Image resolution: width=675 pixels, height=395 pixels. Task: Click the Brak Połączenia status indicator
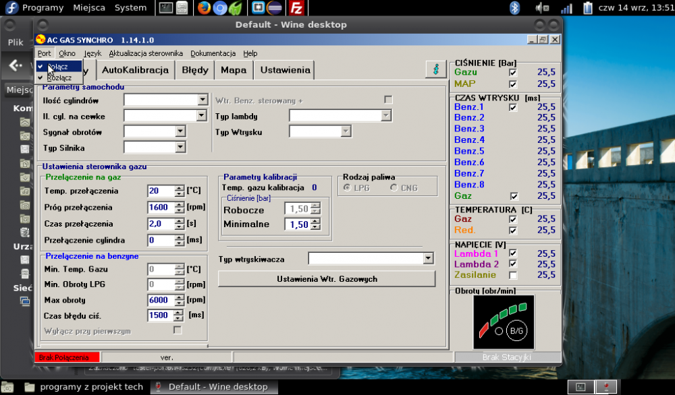point(67,357)
